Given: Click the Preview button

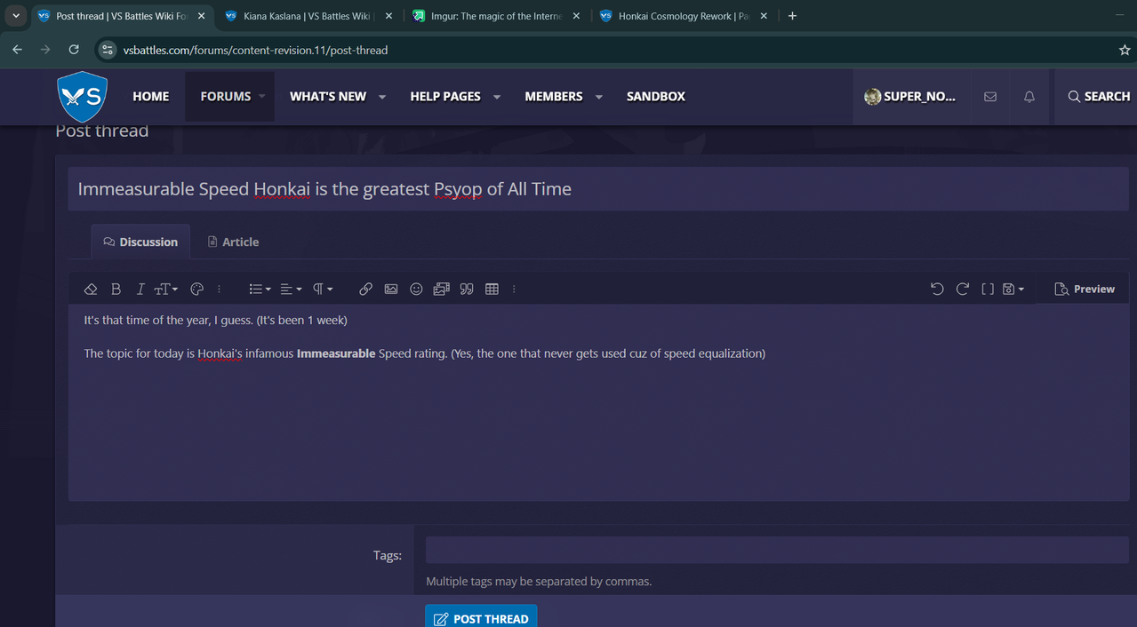Looking at the screenshot, I should click(1085, 290).
